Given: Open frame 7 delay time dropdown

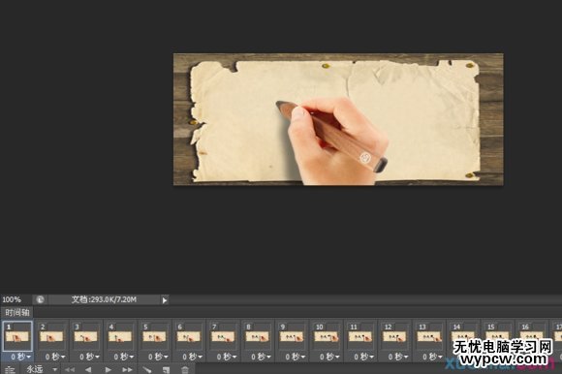Looking at the screenshot, I should 227,357.
